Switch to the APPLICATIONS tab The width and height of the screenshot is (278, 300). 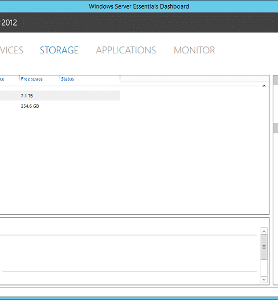tap(126, 50)
